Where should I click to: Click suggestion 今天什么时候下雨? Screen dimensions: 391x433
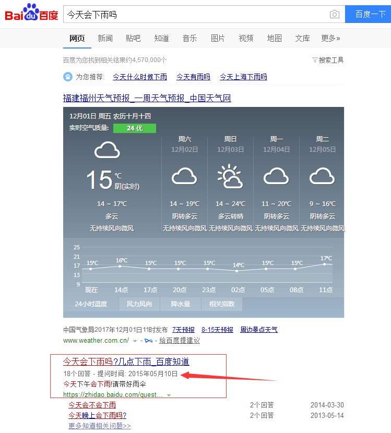140,77
